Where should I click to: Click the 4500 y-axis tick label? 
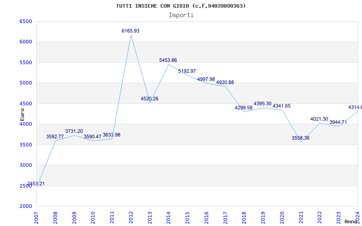coord(26,104)
